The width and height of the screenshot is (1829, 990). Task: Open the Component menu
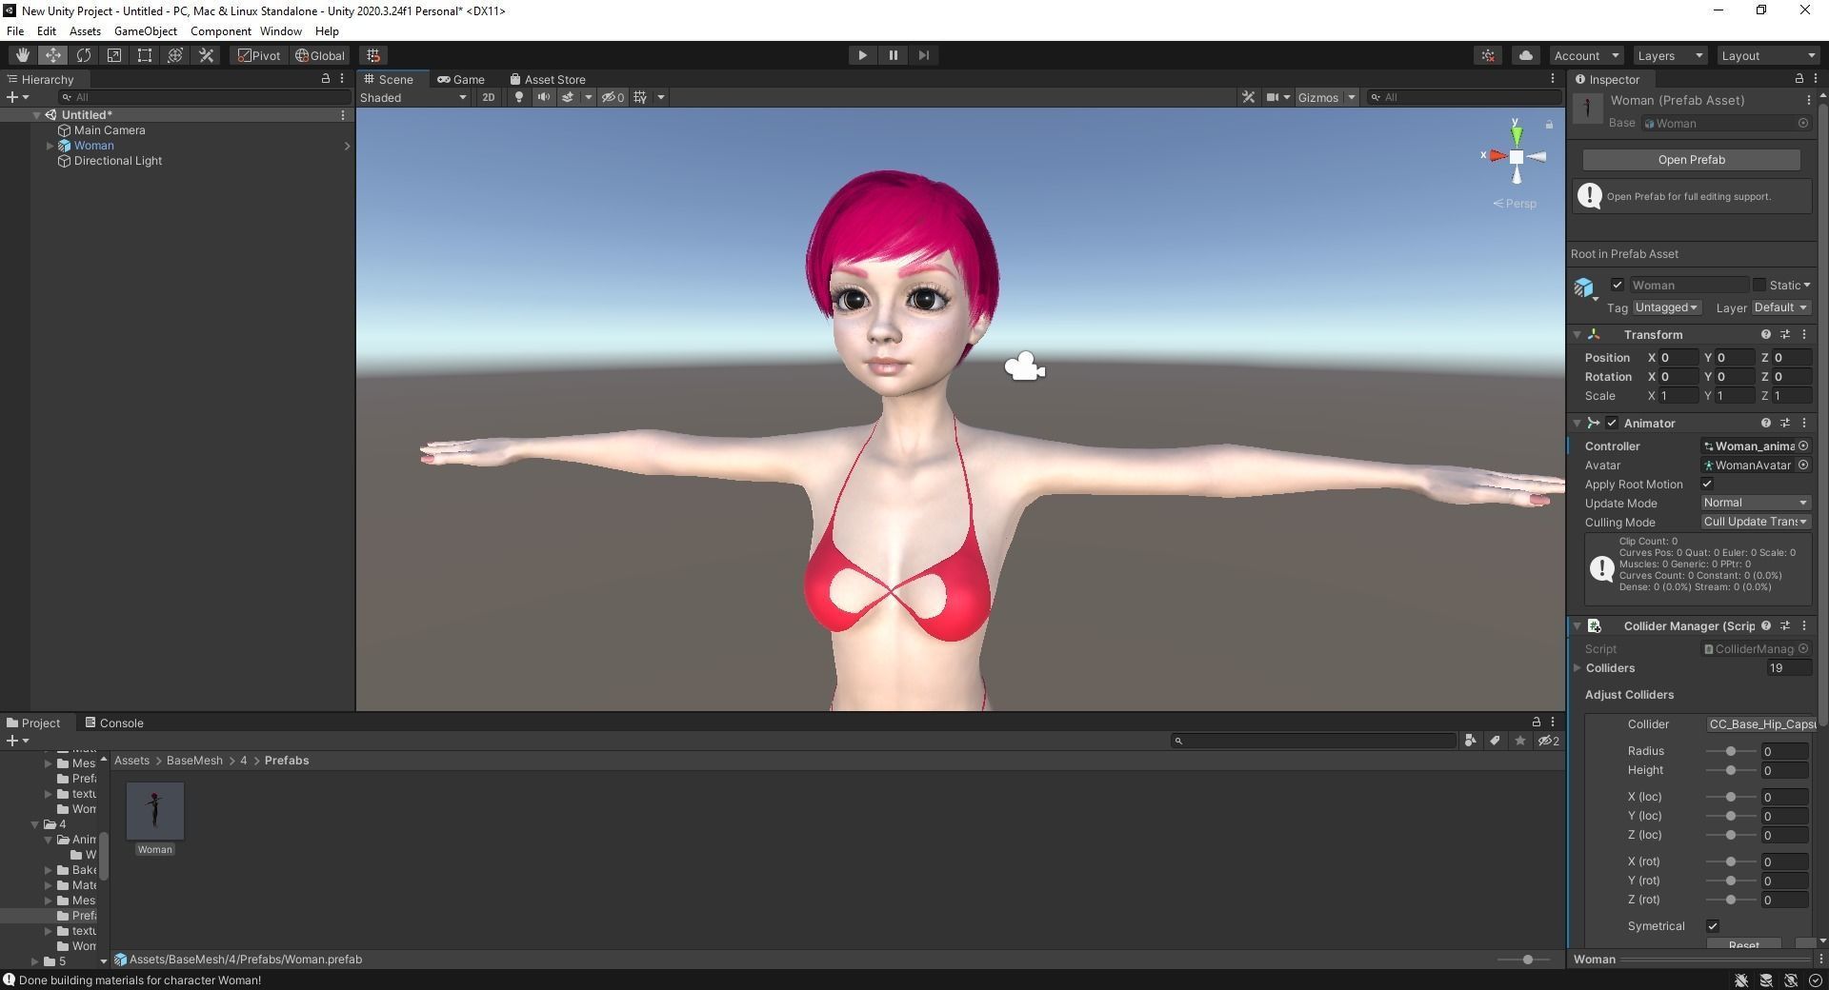[220, 31]
